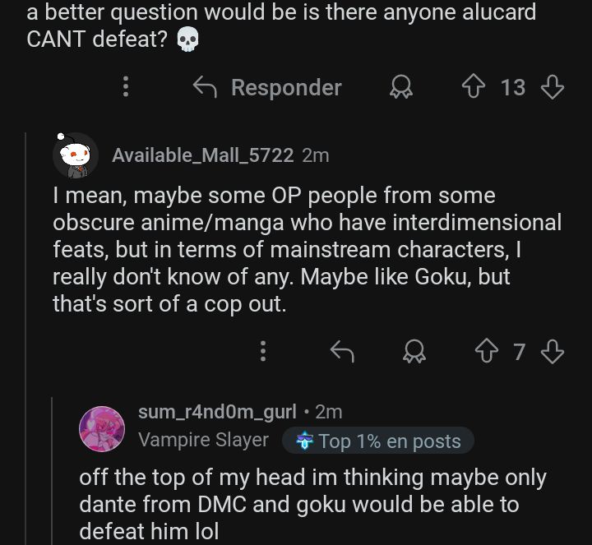
Task: Click the vote count 13
Action: coord(513,87)
